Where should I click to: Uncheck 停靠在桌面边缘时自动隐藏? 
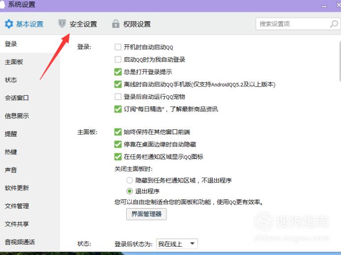[118, 144]
